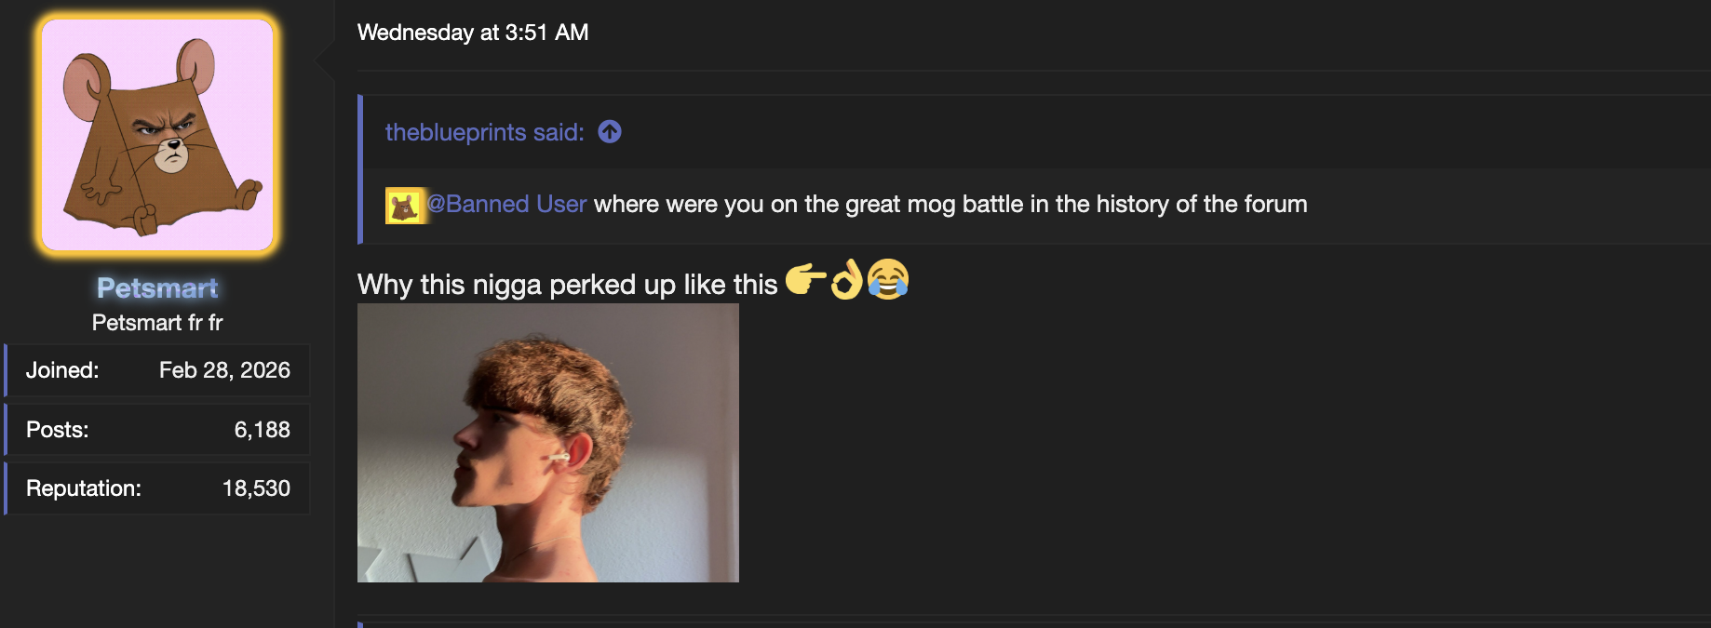
Task: Click the pointing hand emoji
Action: [x=805, y=280]
